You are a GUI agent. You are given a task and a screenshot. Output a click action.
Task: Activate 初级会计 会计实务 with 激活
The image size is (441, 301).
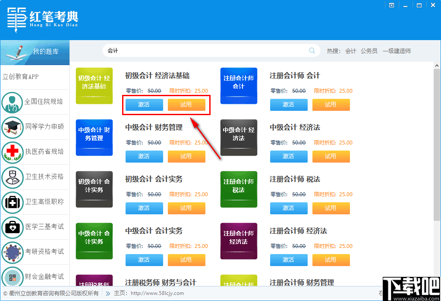(144, 208)
